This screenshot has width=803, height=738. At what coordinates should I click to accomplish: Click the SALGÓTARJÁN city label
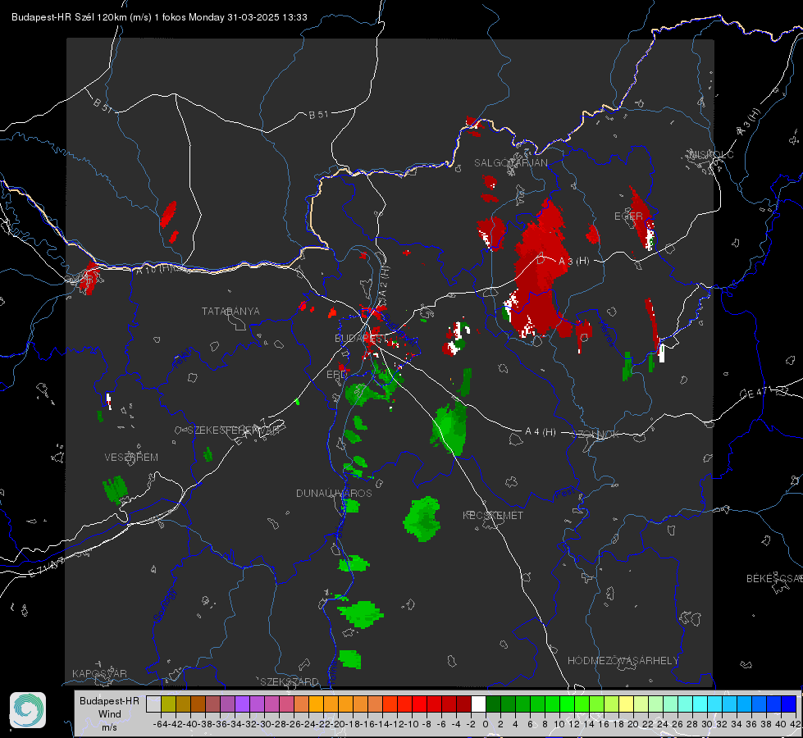pos(510,163)
